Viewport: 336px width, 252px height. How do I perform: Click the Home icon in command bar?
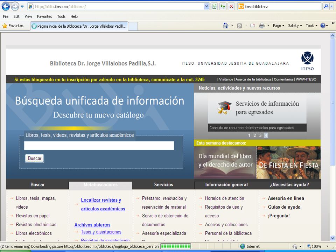pyautogui.click(x=226, y=26)
